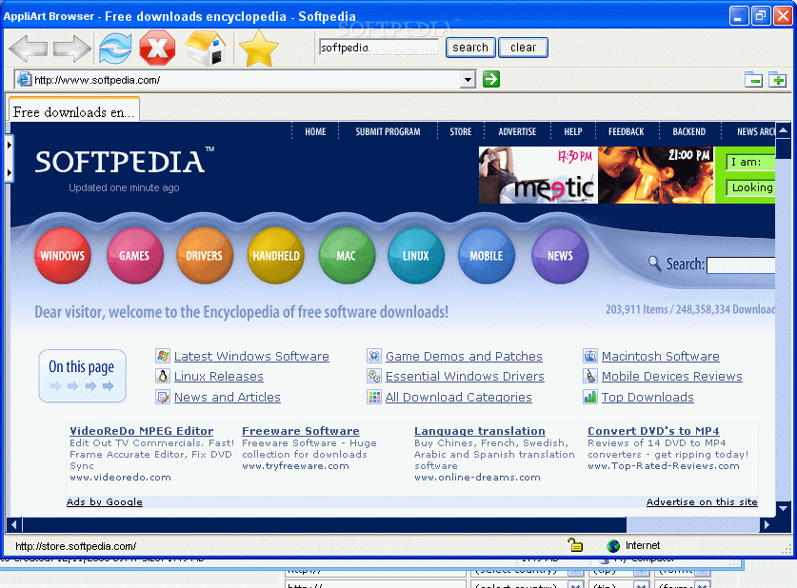Click the page icon in address bar
The height and width of the screenshot is (588, 797).
coord(24,80)
